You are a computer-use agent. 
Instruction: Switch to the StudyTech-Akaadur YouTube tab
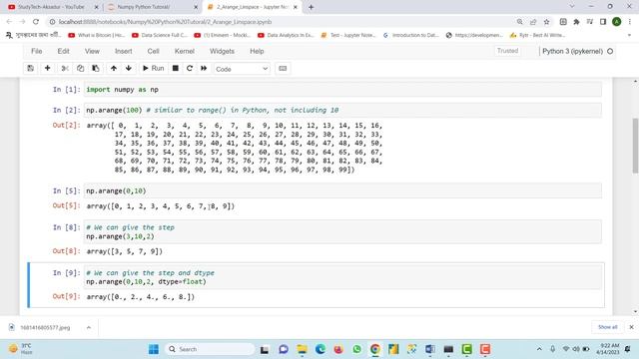pos(52,7)
